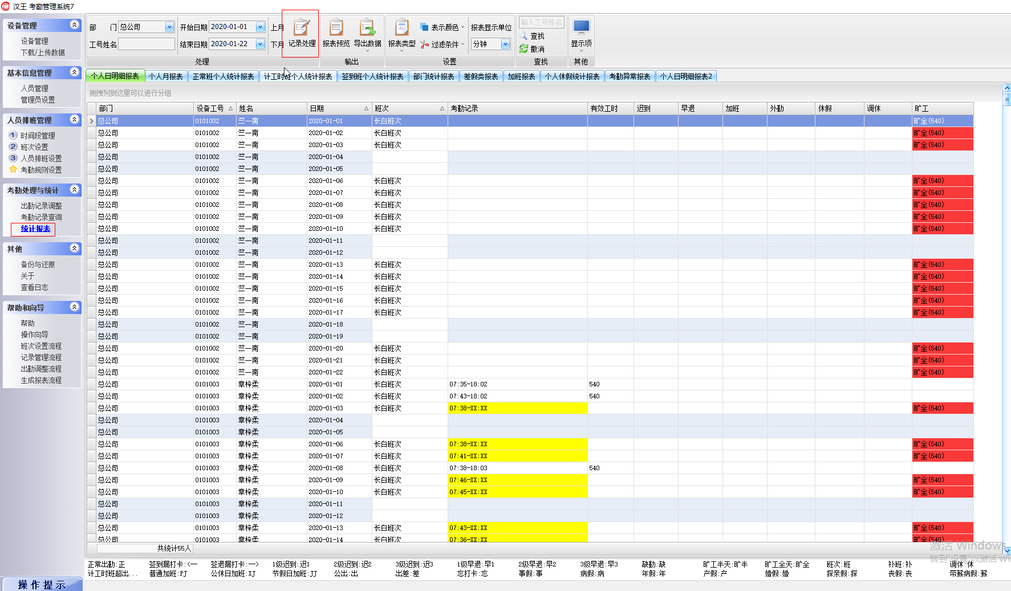Viewport: 1011px width, 591px height.
Task: Click the number 3 icon beside 人员排班设置
Action: point(13,158)
